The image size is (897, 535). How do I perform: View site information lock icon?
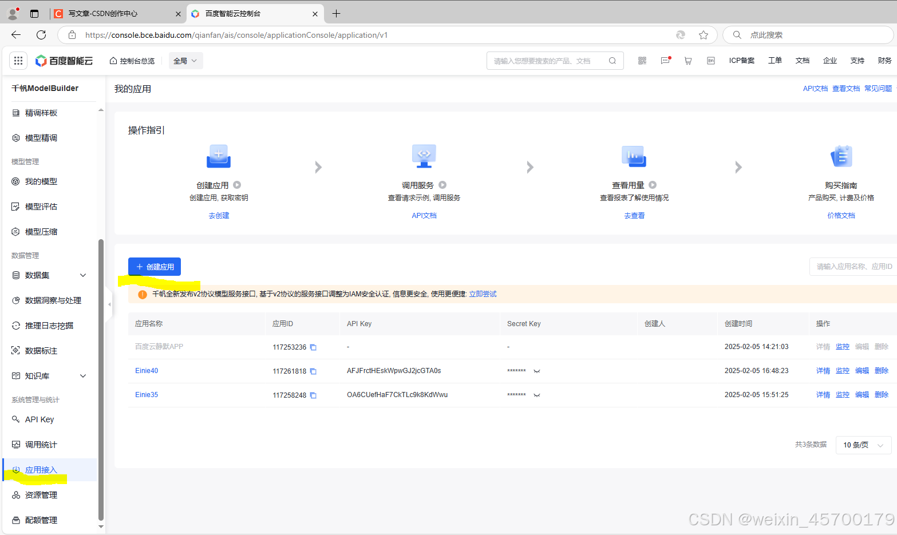pyautogui.click(x=72, y=35)
